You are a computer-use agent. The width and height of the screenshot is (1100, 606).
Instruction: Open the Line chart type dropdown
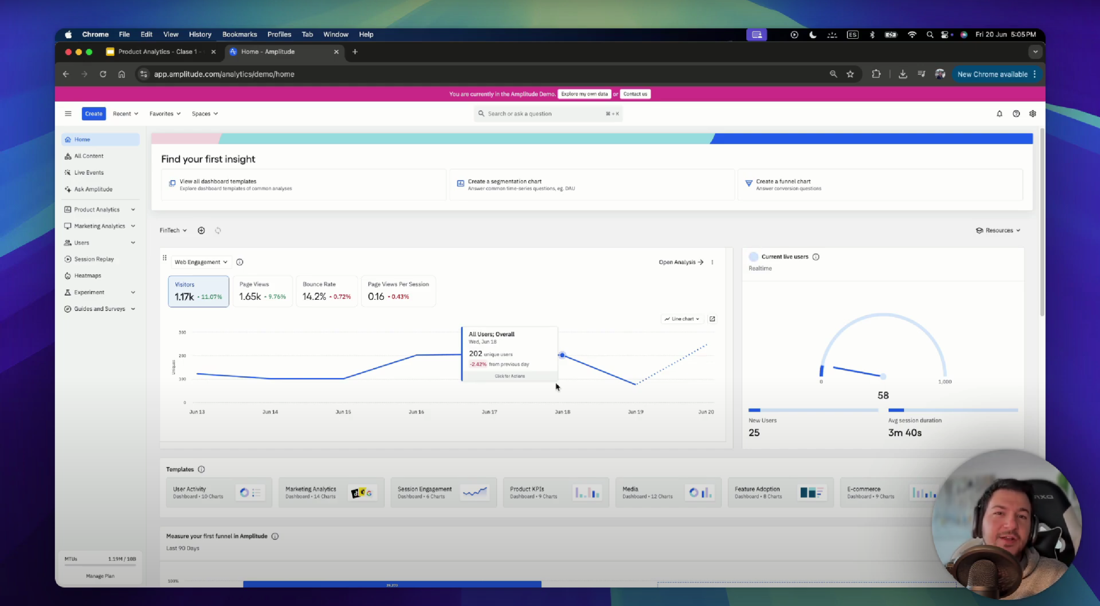(x=682, y=319)
